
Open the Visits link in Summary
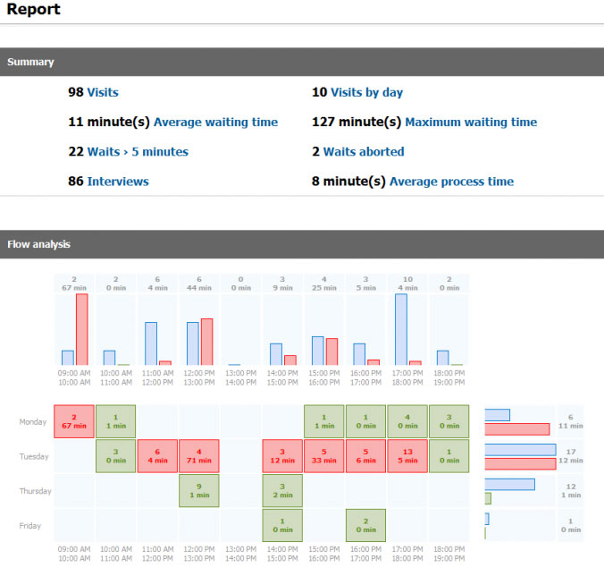click(x=102, y=92)
